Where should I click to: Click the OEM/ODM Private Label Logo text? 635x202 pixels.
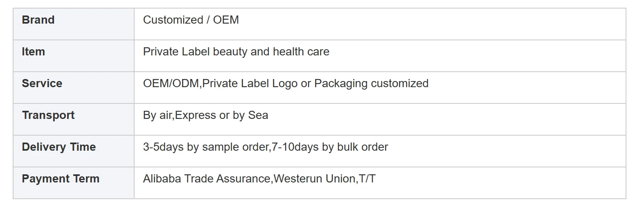click(220, 83)
